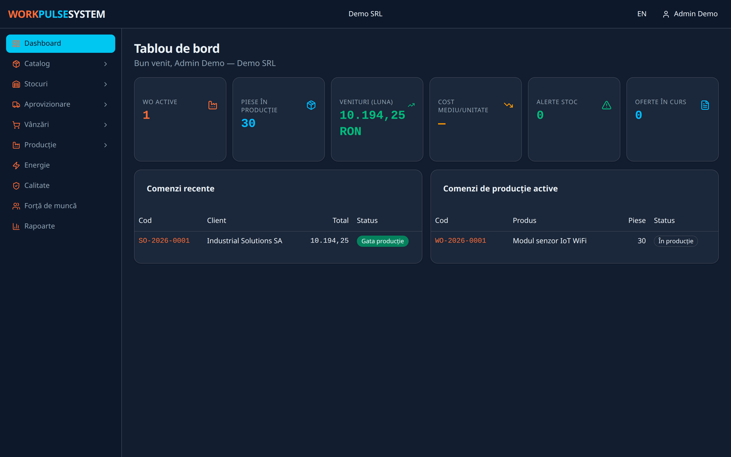Viewport: 731px width, 457px height.
Task: Click the Producție factory icon in sidebar
Action: point(16,145)
